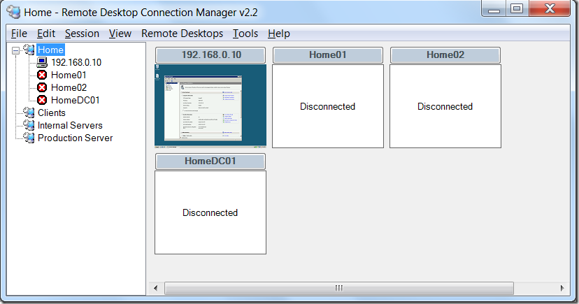
Task: Click the Production Server group icon
Action: 29,138
